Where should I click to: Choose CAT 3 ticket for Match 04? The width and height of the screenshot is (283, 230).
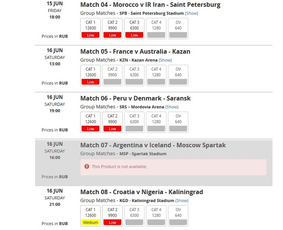click(134, 29)
